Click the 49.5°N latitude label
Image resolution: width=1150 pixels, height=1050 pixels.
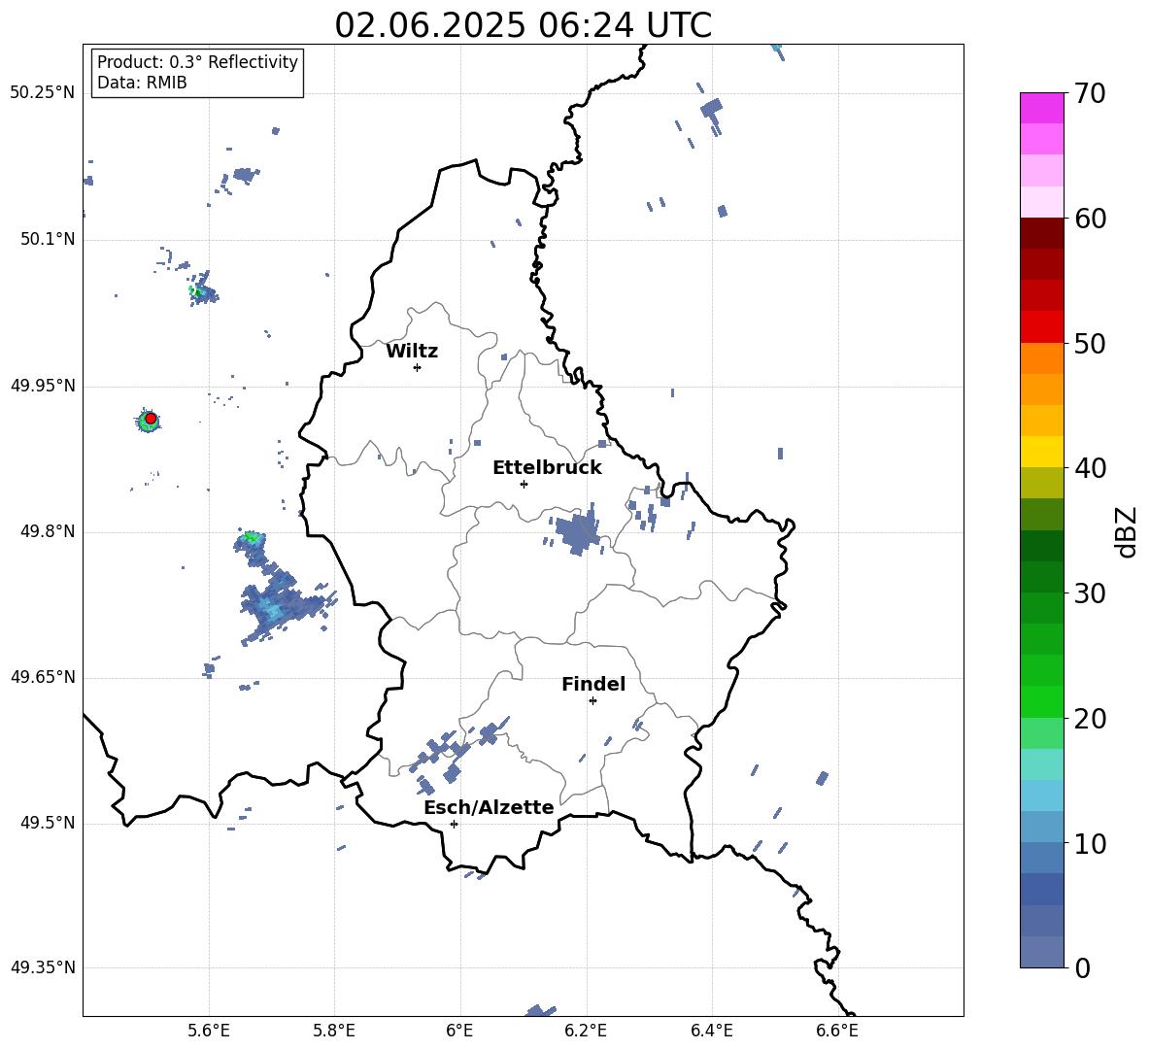click(48, 823)
